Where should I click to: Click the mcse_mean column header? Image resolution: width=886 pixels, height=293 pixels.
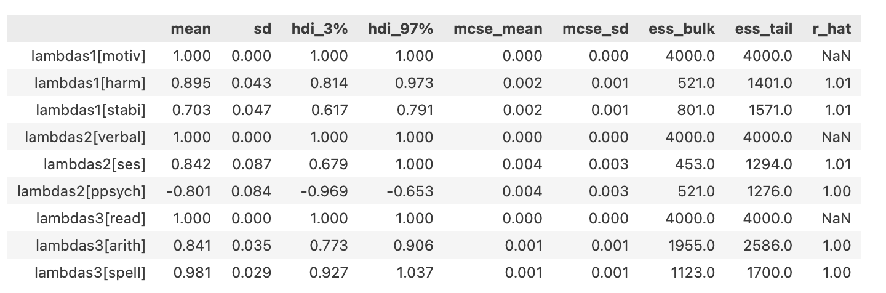(x=498, y=29)
